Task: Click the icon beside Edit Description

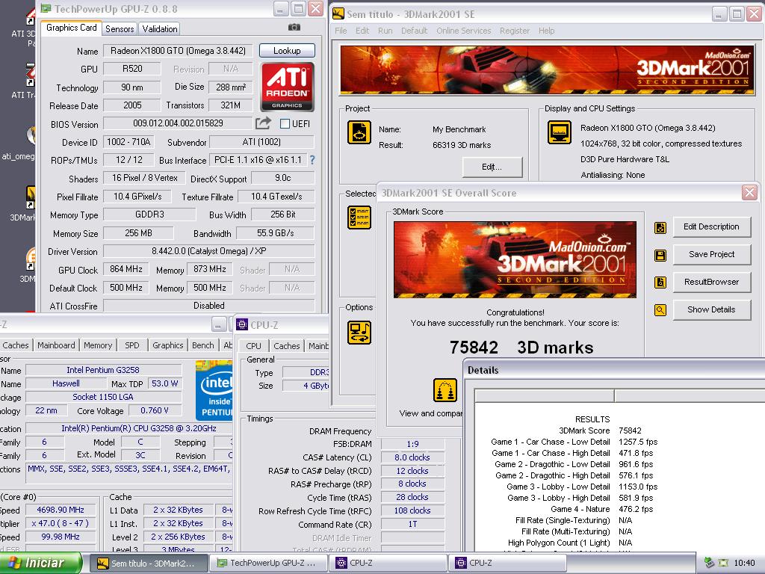Action: pyautogui.click(x=660, y=227)
